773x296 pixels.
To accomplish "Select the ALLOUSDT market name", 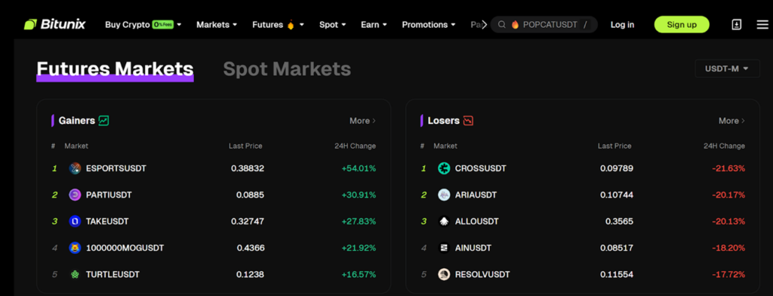I will click(477, 221).
